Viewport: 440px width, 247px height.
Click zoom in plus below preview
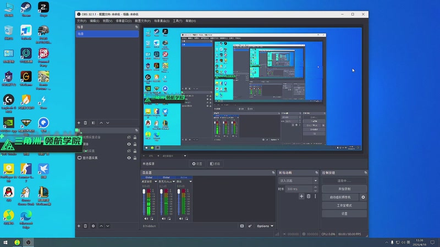point(158,156)
